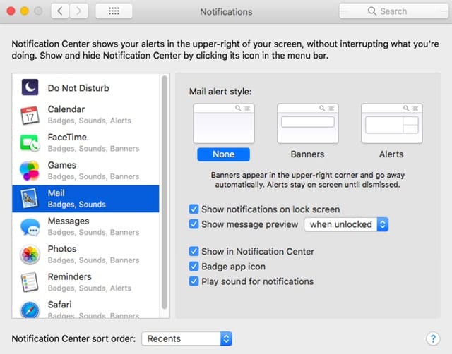
Task: Disable Show notifications on lock screen
Action: tap(194, 209)
